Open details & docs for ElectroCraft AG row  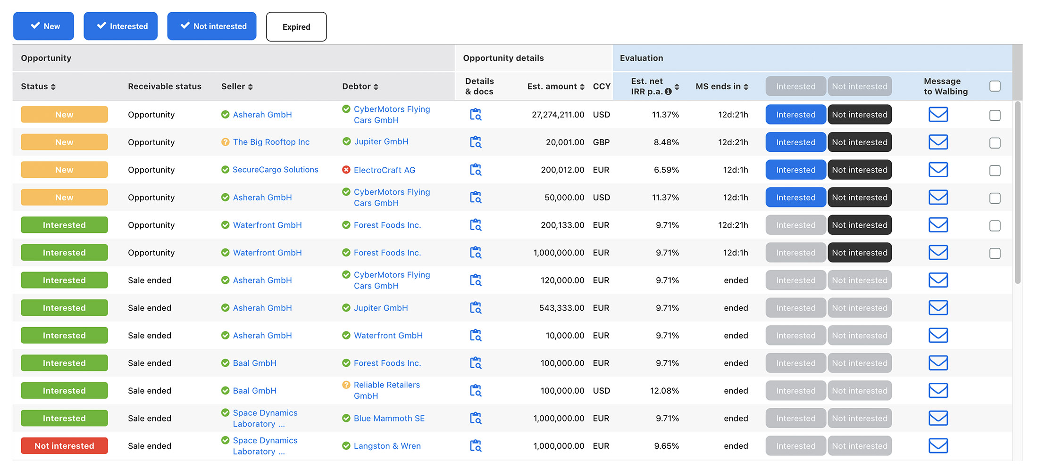pos(476,170)
